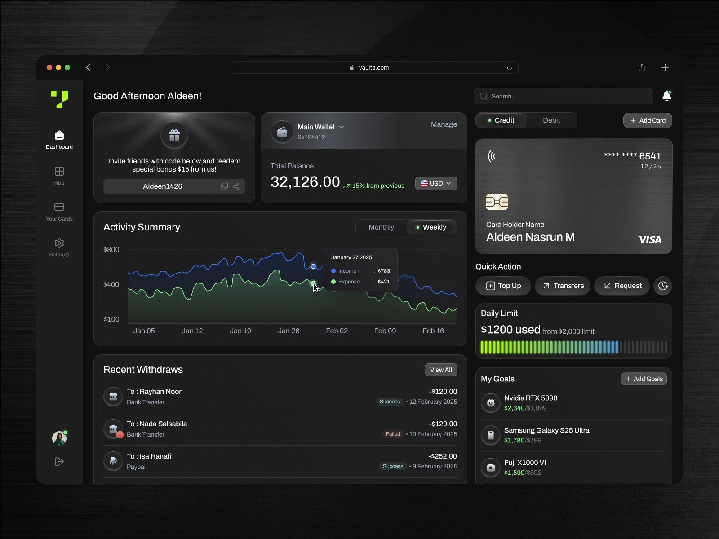
Task: Click View All in Recent Withdraws
Action: pyautogui.click(x=440, y=369)
